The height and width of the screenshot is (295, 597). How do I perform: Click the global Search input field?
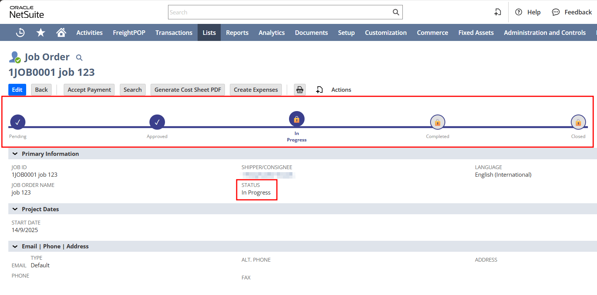click(x=279, y=12)
